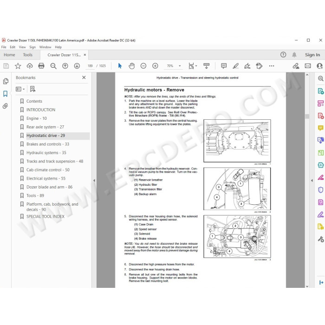Open the Edit menu
325x325 pixels.
(x=13, y=47)
